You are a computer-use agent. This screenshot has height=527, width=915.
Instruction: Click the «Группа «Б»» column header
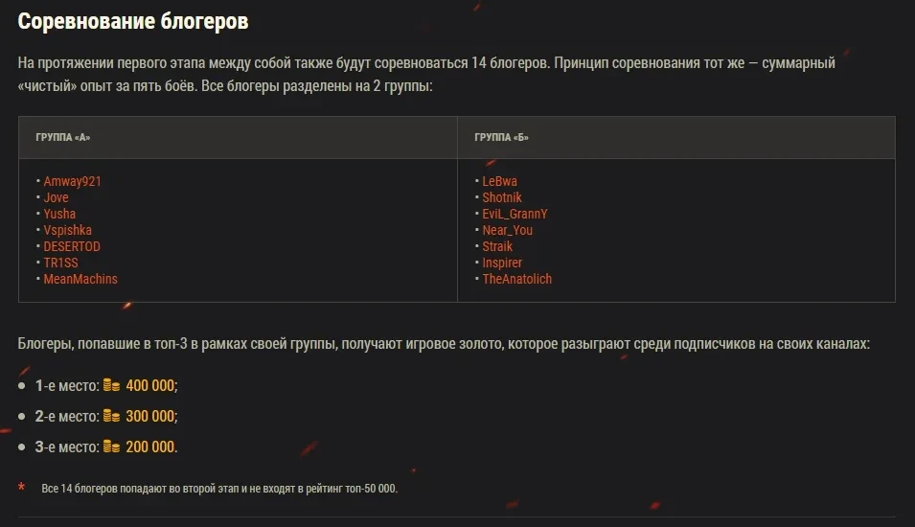click(501, 138)
